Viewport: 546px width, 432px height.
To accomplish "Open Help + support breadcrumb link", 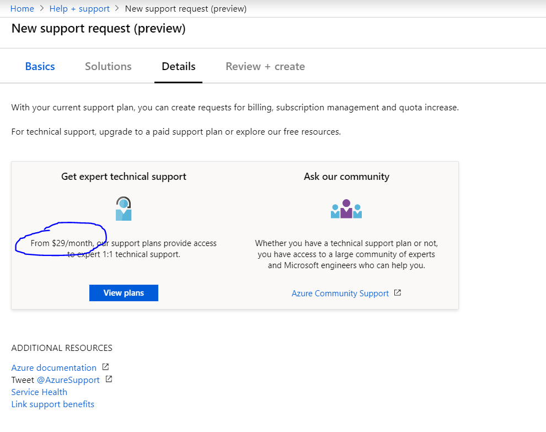I will click(79, 9).
